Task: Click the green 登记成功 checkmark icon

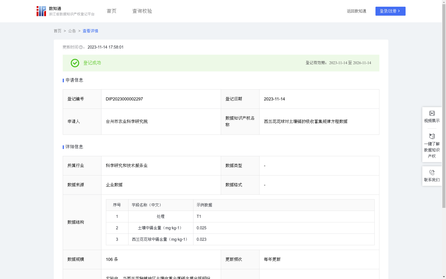Action: 75,63
